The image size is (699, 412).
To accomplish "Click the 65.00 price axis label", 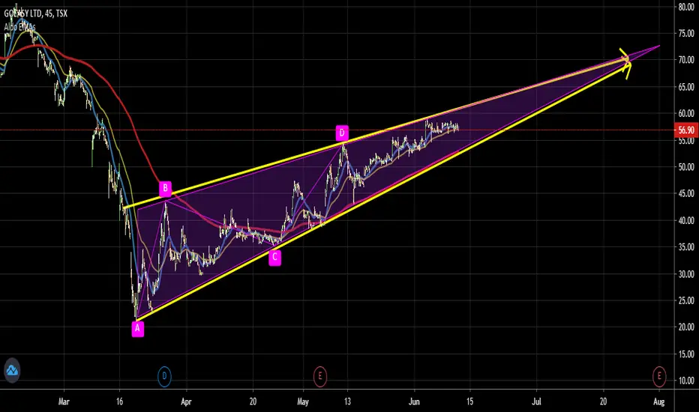I will pyautogui.click(x=686, y=87).
